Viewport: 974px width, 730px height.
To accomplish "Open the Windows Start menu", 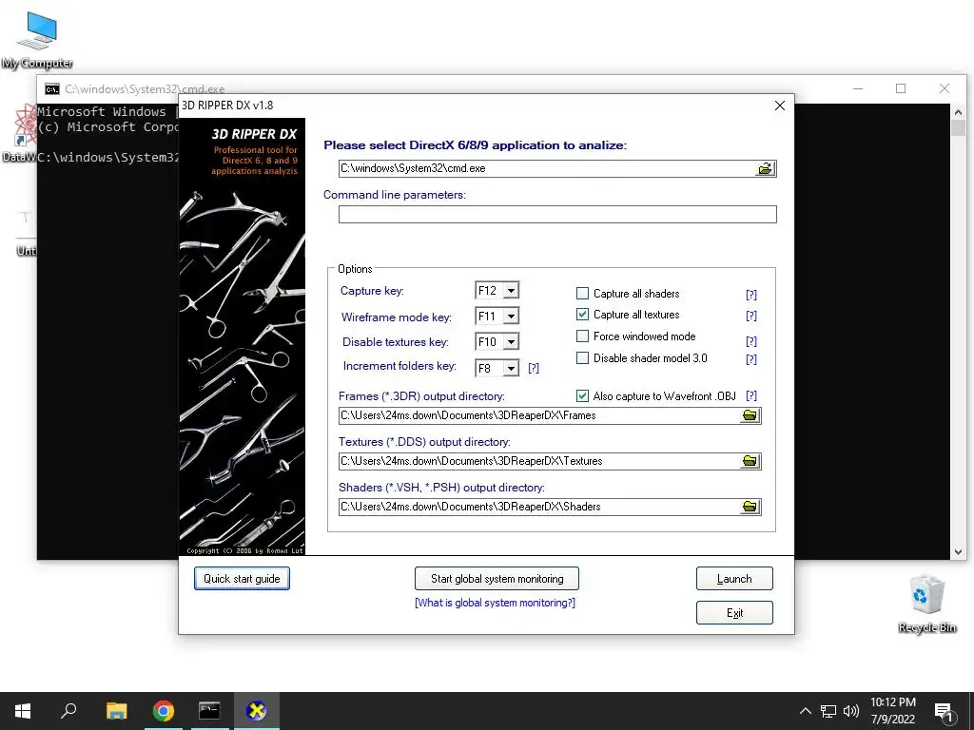I will tap(23, 711).
